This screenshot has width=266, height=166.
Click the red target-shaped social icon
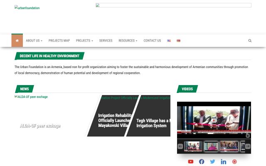click(234, 161)
